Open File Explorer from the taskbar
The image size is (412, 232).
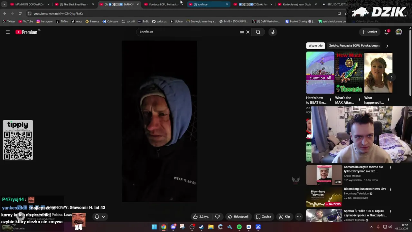211,227
